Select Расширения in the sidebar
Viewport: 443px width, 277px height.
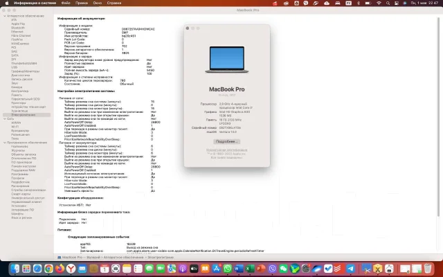coord(20,186)
